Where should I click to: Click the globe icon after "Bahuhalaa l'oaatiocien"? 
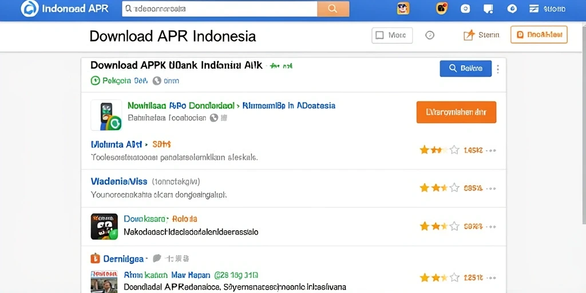tap(214, 118)
